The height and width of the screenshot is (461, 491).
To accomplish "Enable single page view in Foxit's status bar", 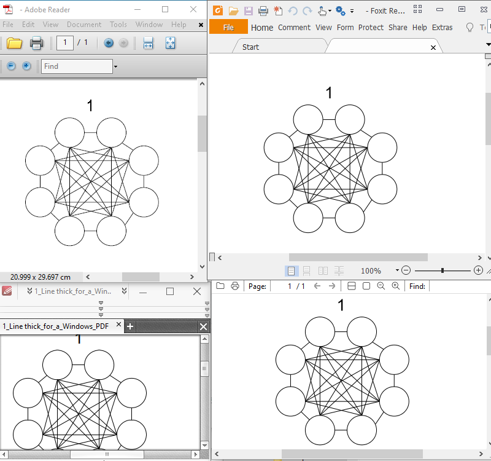I will point(291,270).
